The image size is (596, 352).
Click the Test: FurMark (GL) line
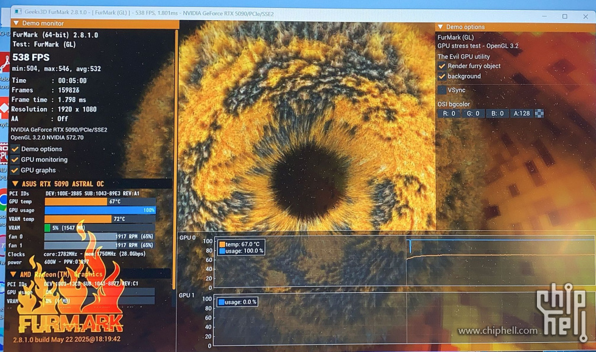click(44, 44)
